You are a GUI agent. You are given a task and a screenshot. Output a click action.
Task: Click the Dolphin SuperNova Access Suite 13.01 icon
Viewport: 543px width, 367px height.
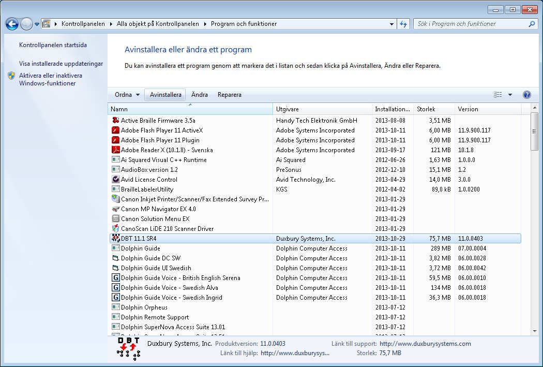(116, 327)
